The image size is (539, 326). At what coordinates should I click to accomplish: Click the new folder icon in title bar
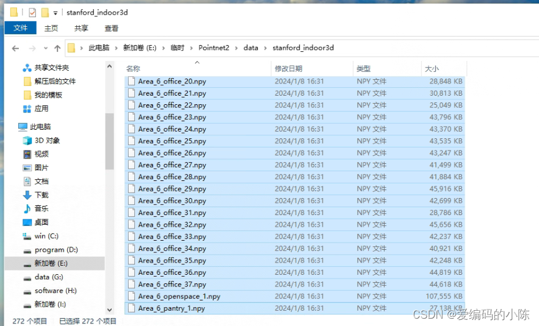click(45, 13)
